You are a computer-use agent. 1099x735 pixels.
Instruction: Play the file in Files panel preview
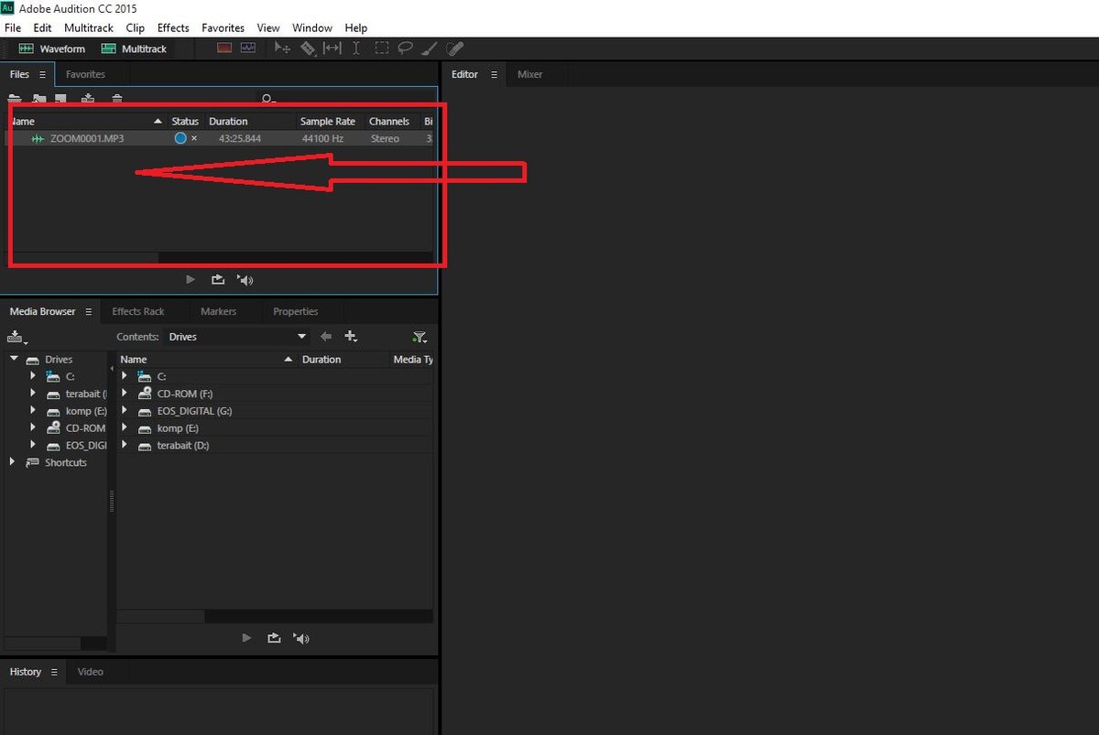point(190,280)
